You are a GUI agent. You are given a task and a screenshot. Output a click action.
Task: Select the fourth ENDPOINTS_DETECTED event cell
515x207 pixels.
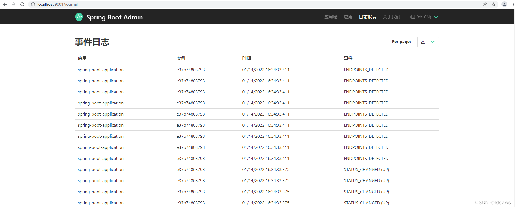click(x=366, y=103)
